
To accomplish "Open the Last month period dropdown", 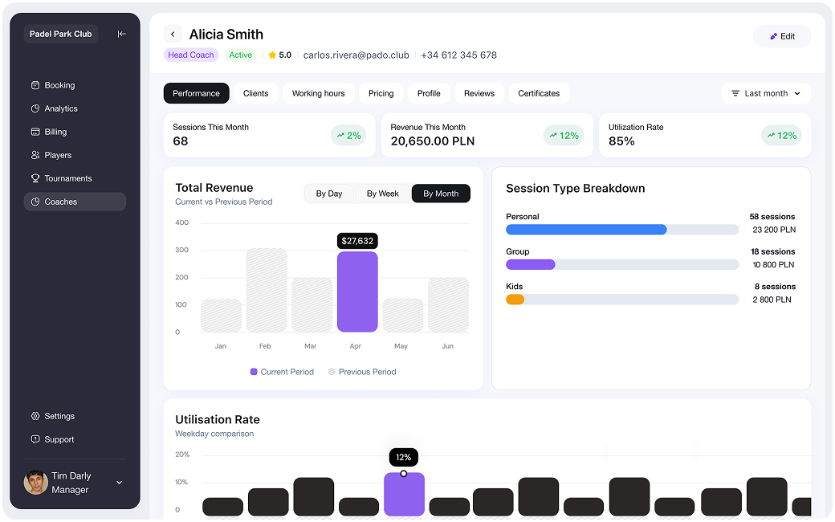I will (x=766, y=93).
